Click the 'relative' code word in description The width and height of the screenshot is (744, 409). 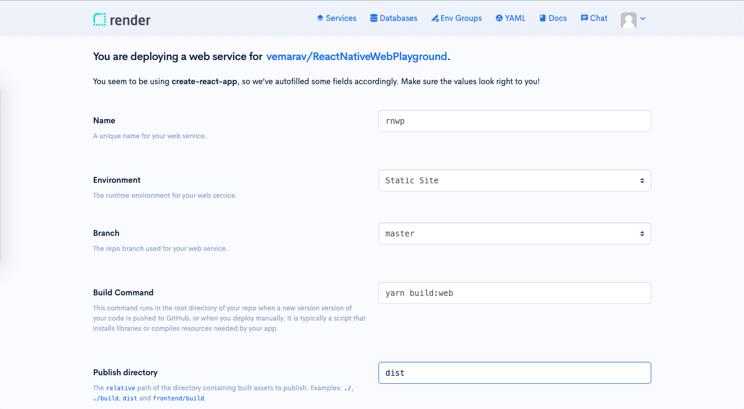[x=121, y=388]
